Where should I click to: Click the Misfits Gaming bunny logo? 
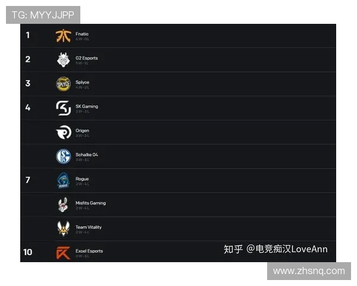pos(63,204)
